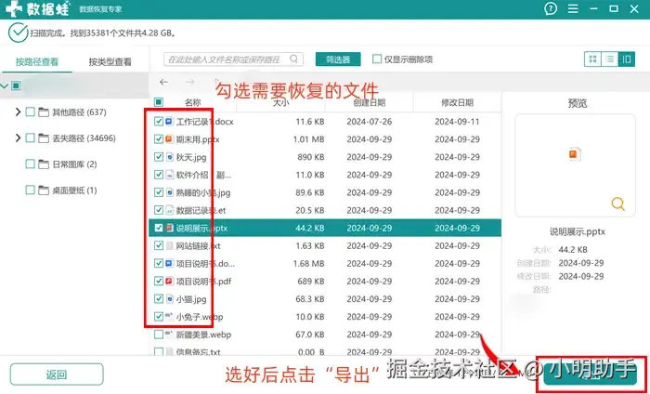Click the 1.68 MB size cell
Image resolution: width=650 pixels, height=394 pixels.
click(x=308, y=264)
